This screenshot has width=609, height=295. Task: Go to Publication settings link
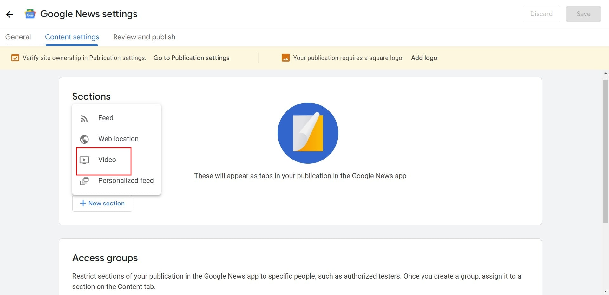click(192, 58)
